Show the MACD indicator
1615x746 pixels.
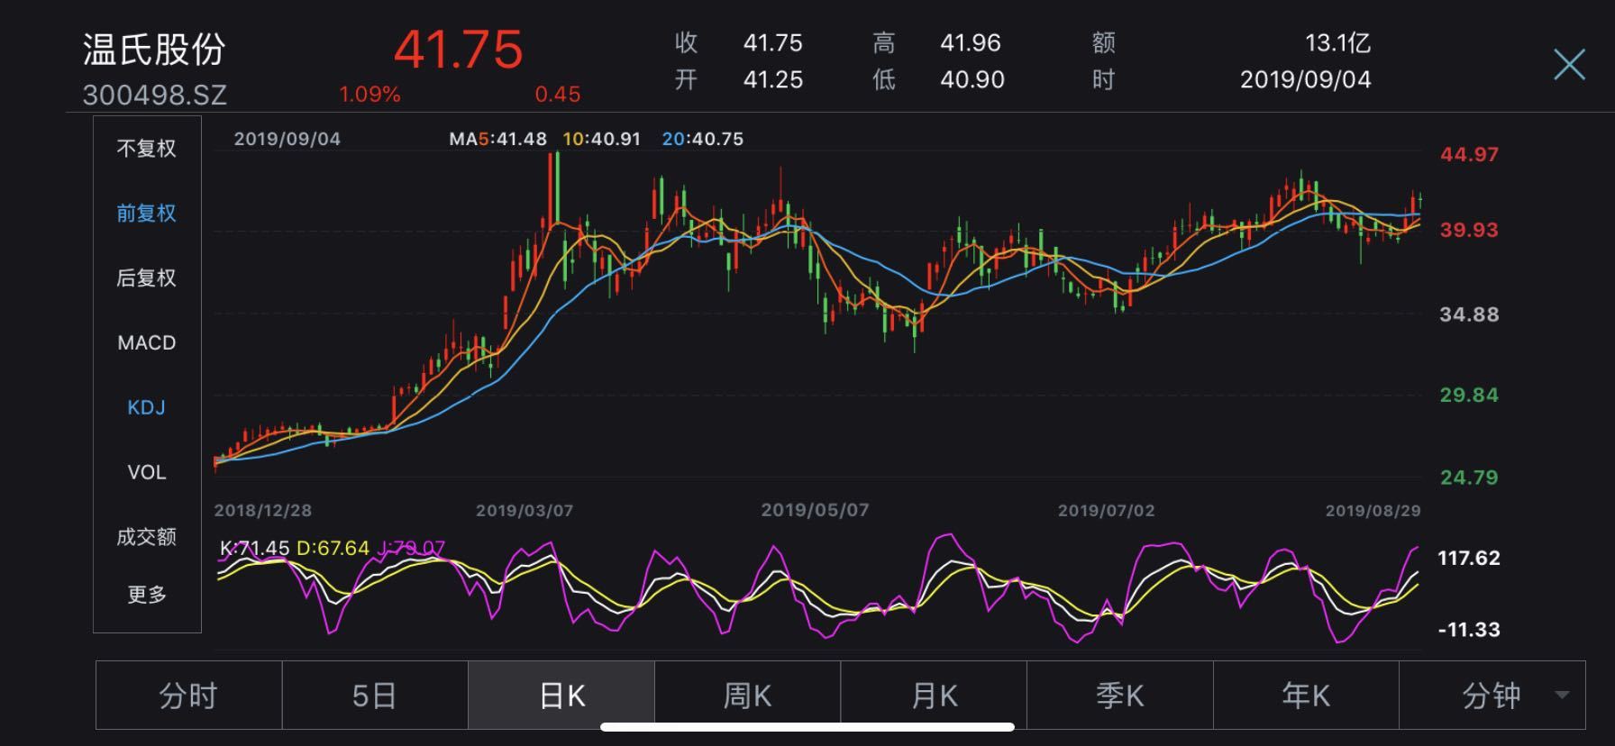[x=146, y=343]
